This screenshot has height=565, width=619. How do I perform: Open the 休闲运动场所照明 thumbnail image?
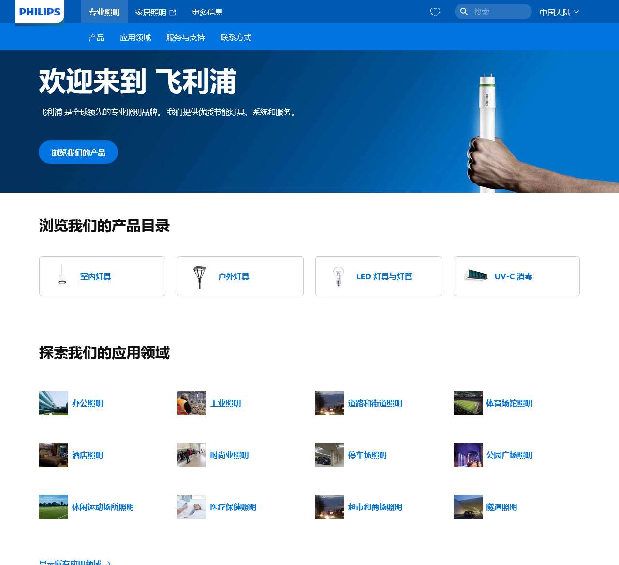(54, 507)
